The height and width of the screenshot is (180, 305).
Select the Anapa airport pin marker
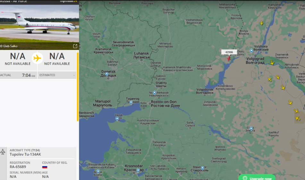(98, 171)
